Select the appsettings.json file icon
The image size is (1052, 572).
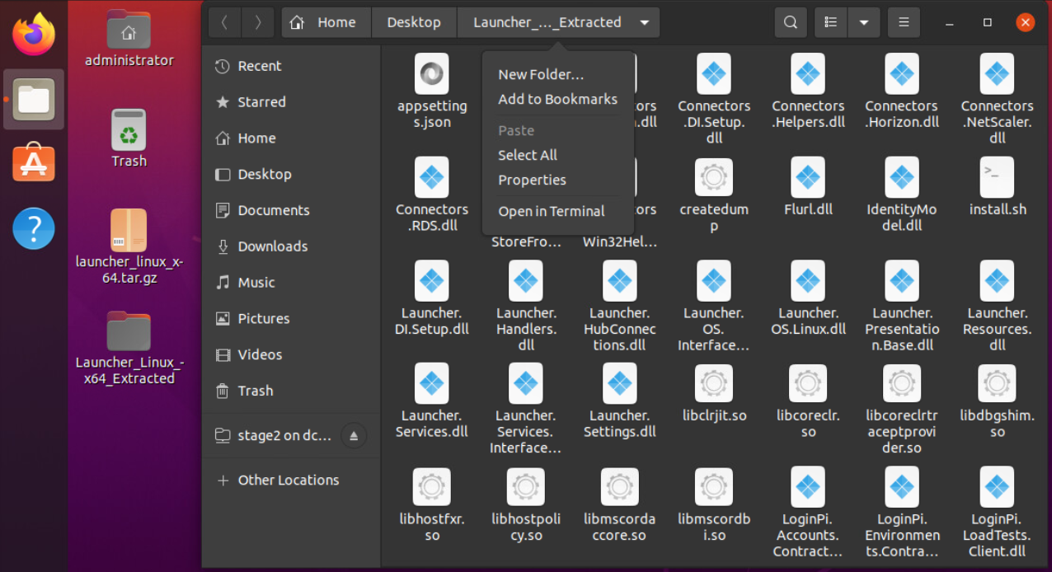tap(431, 74)
